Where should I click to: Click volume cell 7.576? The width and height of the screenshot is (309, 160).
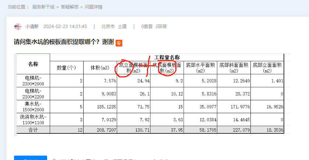pyautogui.click(x=100, y=81)
